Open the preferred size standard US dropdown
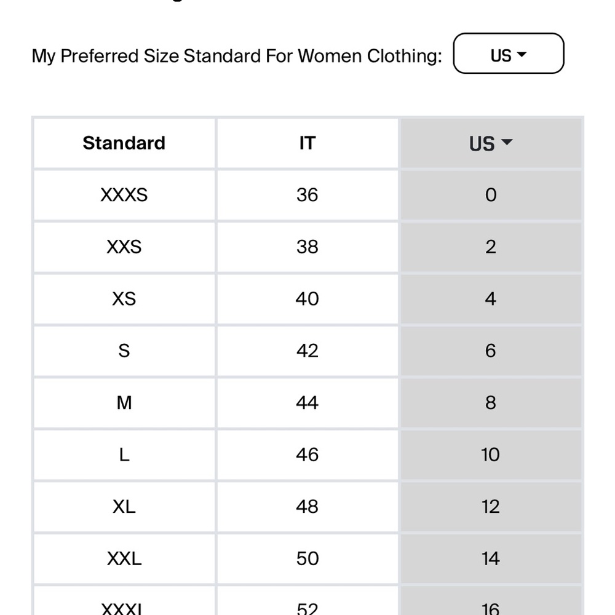The image size is (615, 615). (509, 54)
